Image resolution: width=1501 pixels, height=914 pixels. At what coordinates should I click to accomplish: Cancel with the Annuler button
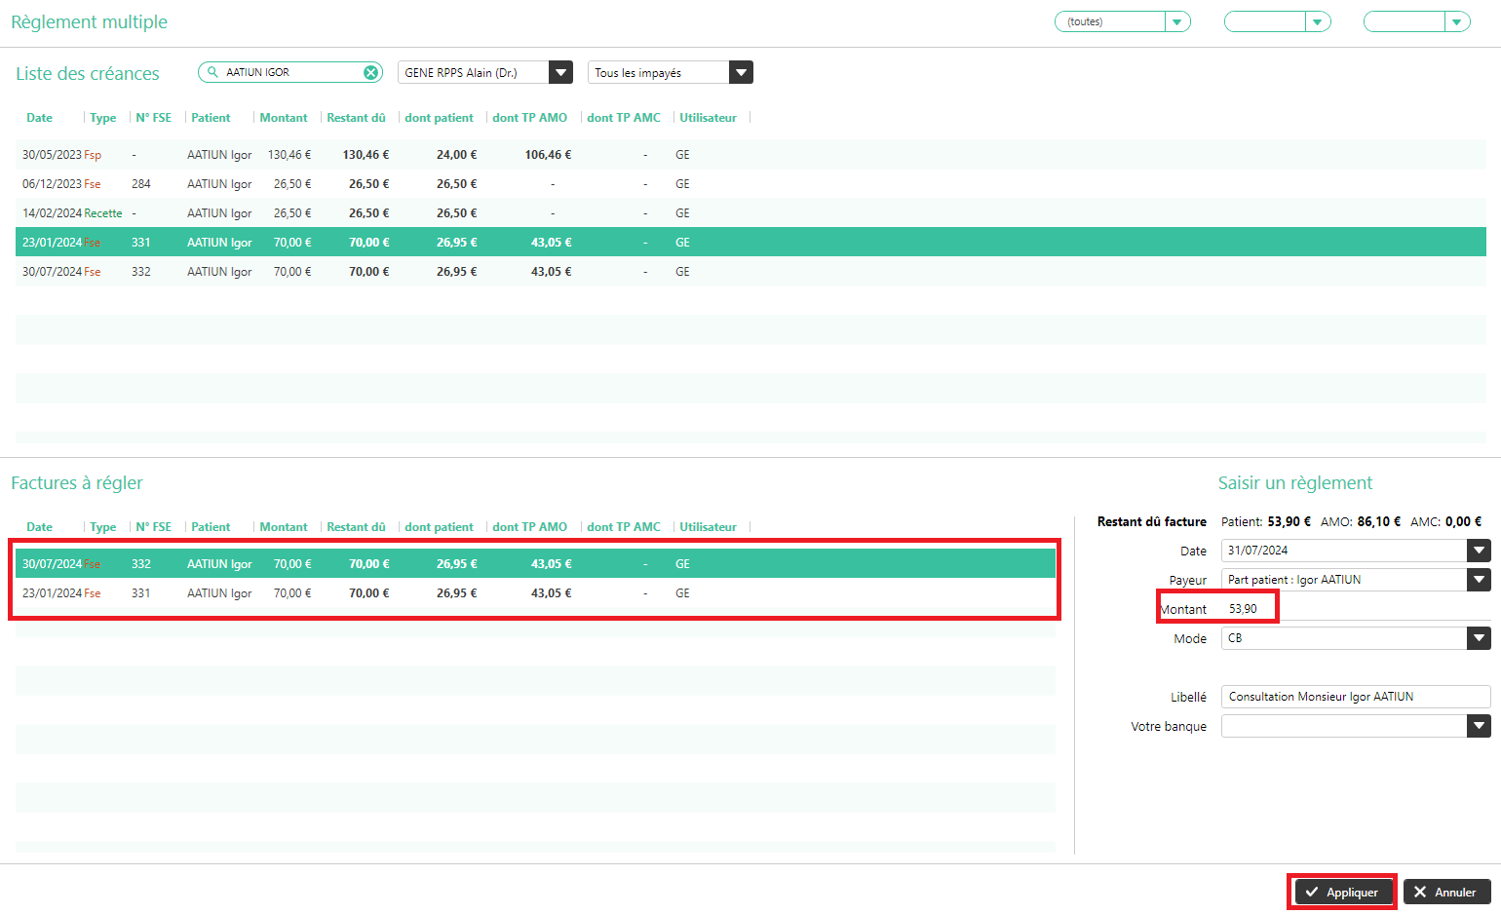click(1445, 892)
